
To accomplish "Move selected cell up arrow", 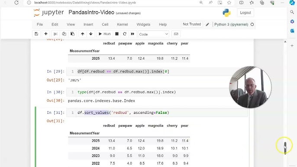I will pyautogui.click(x=82, y=34).
